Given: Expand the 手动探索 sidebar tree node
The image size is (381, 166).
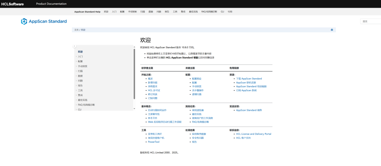Looking at the screenshot, I should pos(76,66).
